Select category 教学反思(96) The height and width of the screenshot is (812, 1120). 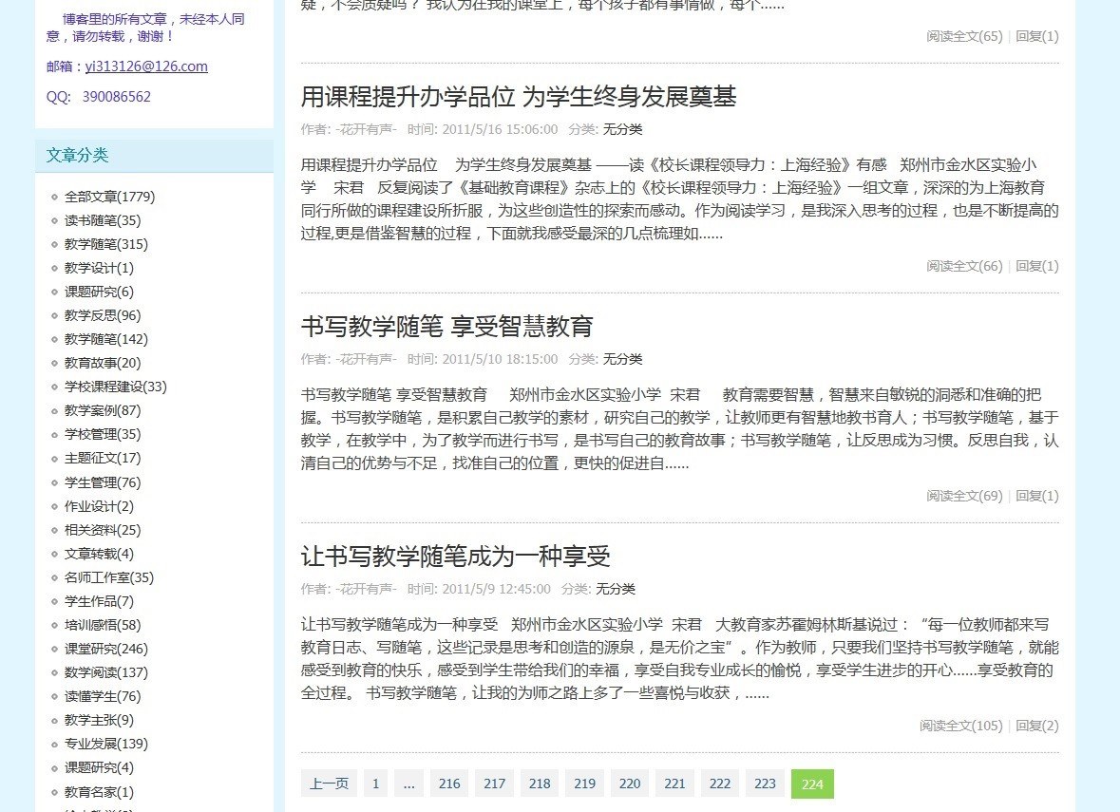point(103,315)
